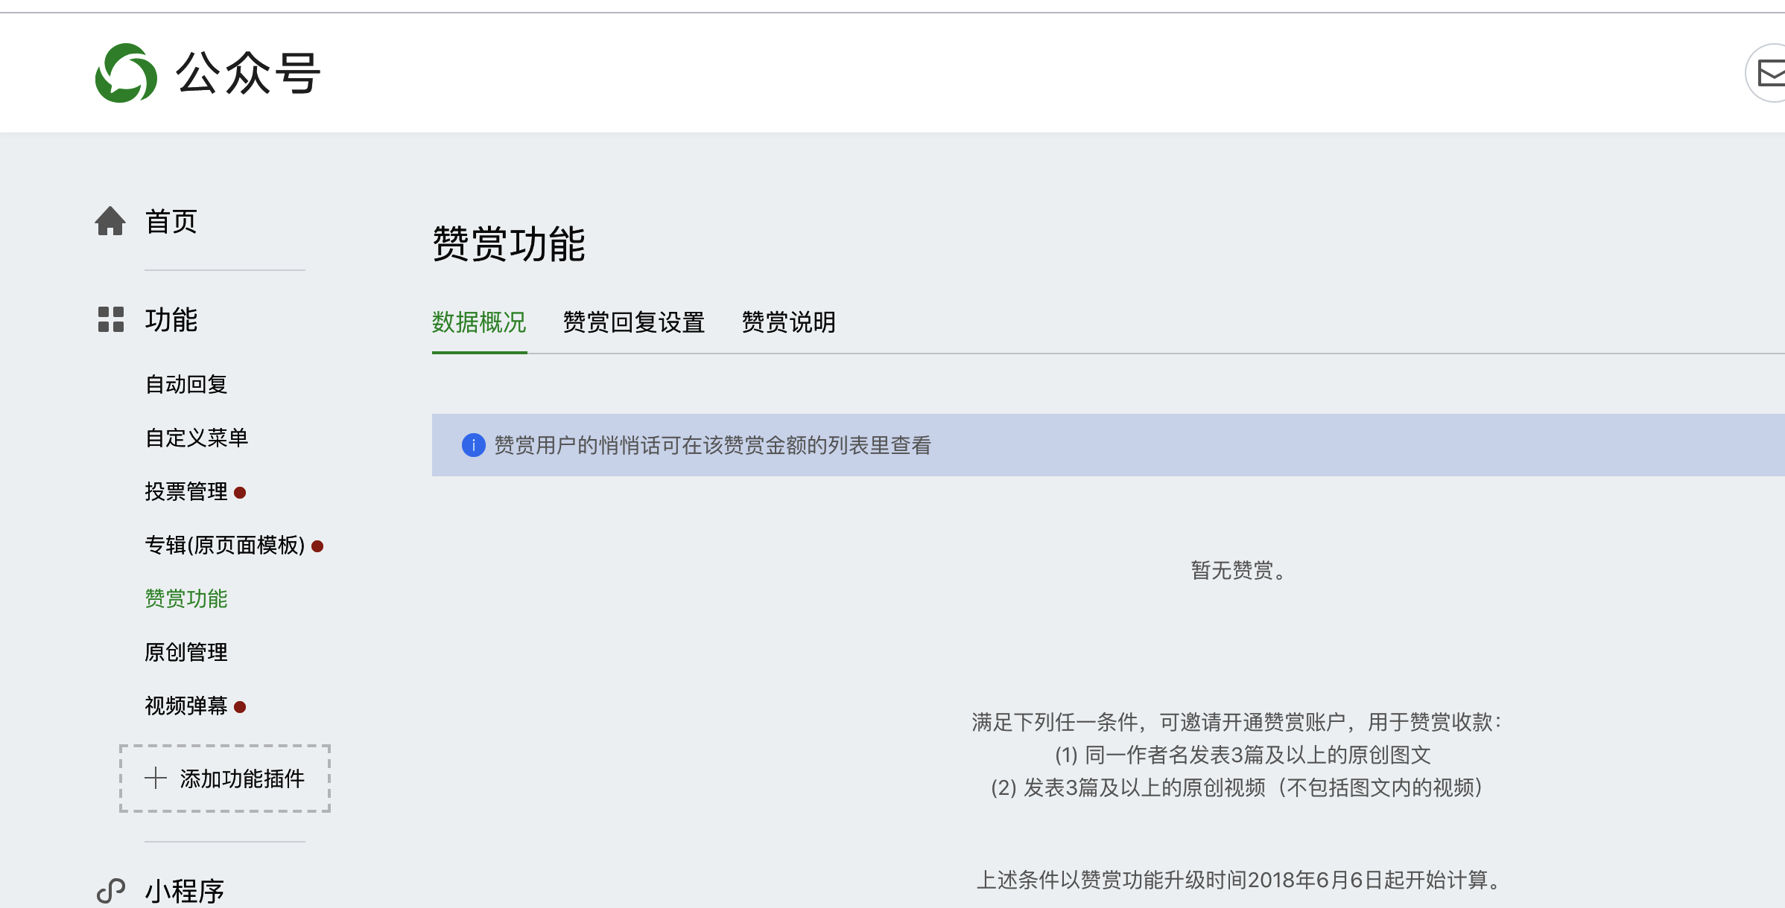Click the plus icon for 添加功能插件
Screen dimensions: 1785x908
pyautogui.click(x=156, y=778)
